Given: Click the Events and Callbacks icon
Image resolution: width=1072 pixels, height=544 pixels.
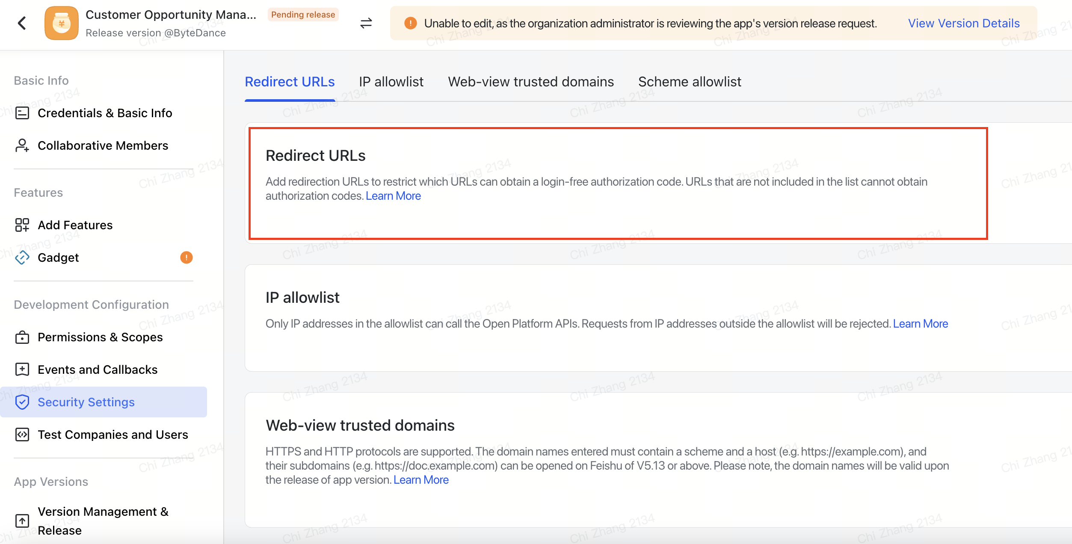Looking at the screenshot, I should tap(22, 370).
